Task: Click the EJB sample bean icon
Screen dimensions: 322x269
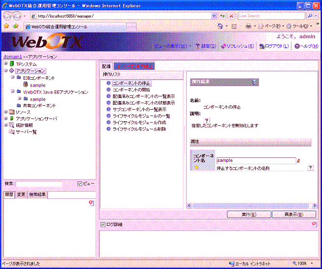Action: (26, 85)
